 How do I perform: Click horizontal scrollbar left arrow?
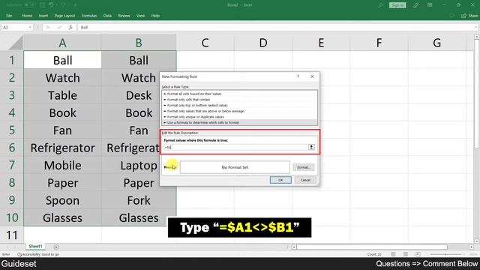294,247
